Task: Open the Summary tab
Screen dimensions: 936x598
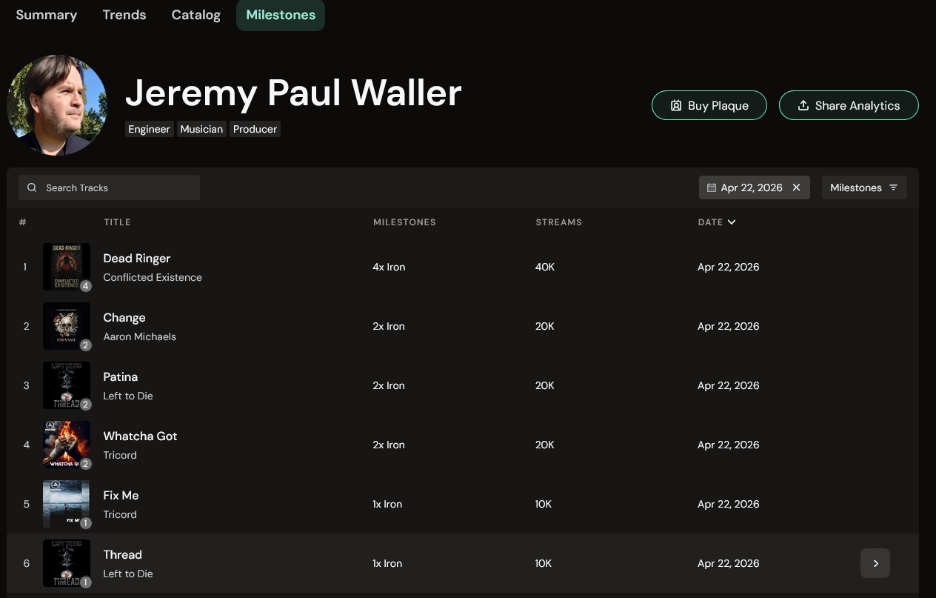Action: tap(46, 14)
